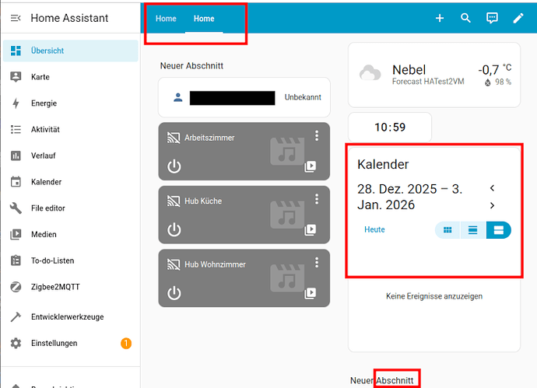Open the Arbeitszimmer three-dot menu
Image resolution: width=537 pixels, height=388 pixels.
317,136
